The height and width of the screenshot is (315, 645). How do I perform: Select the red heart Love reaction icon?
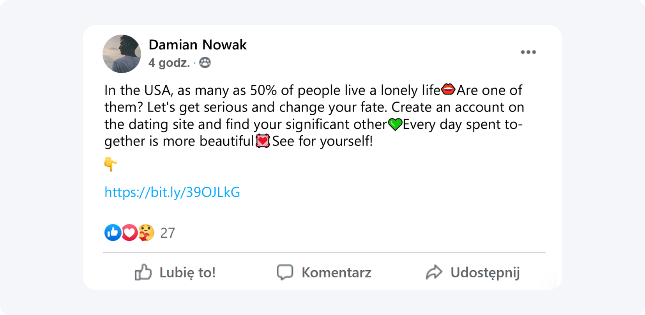click(129, 233)
